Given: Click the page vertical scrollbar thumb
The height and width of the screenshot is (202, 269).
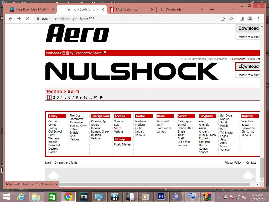Looking at the screenshot, I should (262, 168).
